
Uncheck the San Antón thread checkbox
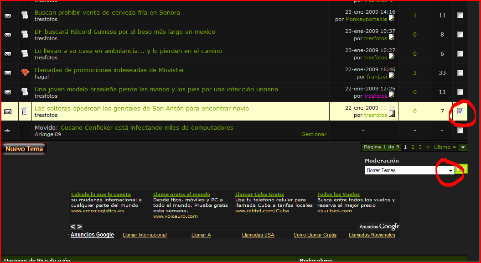coord(460,111)
